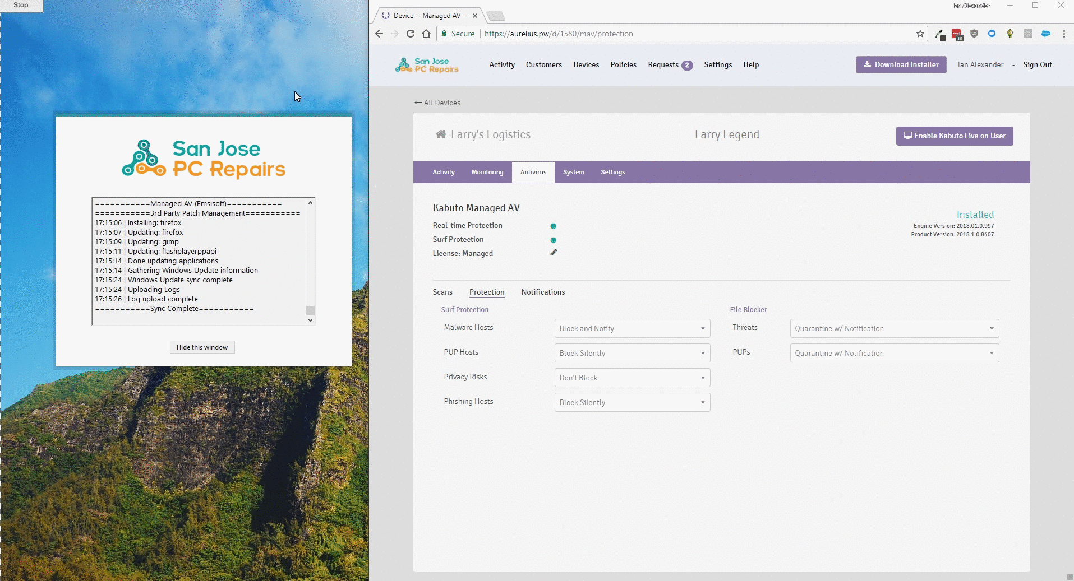Bookmark page with the star icon
This screenshot has width=1074, height=581.
pos(920,34)
